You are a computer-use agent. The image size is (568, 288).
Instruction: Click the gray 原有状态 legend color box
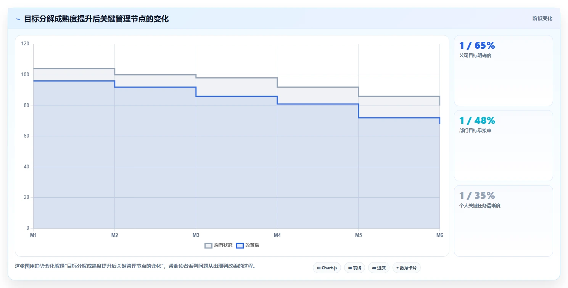point(208,246)
